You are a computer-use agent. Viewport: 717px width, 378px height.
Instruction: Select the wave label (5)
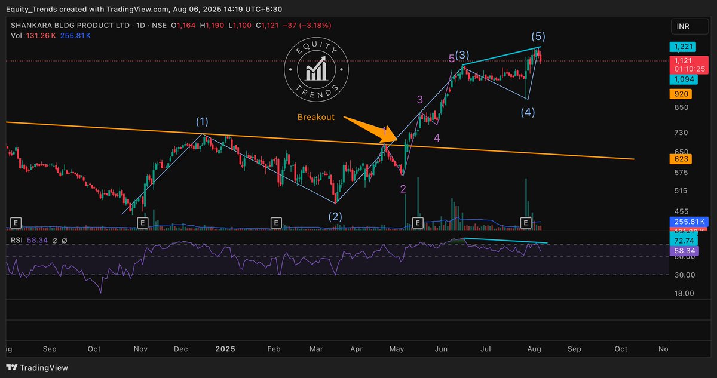tap(537, 36)
